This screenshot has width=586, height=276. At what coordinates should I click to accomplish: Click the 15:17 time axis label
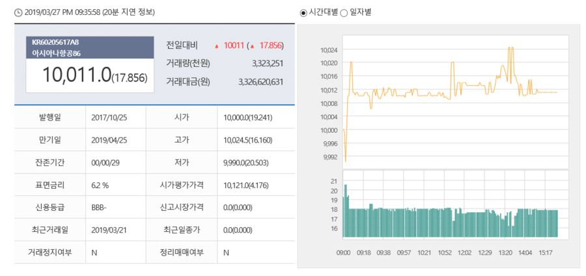546,253
